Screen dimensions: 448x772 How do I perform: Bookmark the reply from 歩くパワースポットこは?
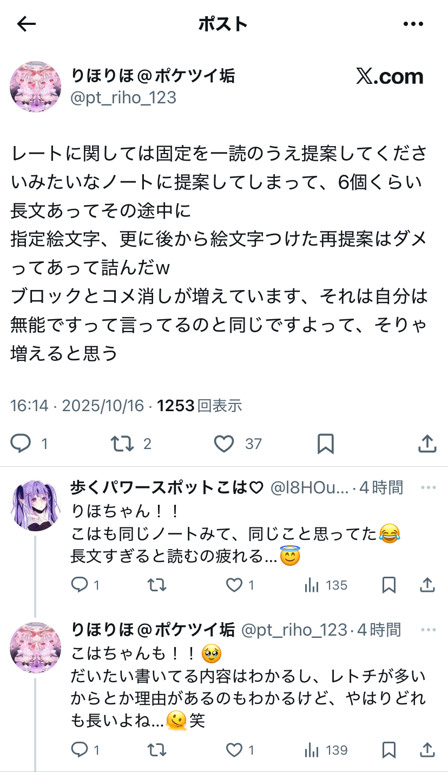point(389,585)
